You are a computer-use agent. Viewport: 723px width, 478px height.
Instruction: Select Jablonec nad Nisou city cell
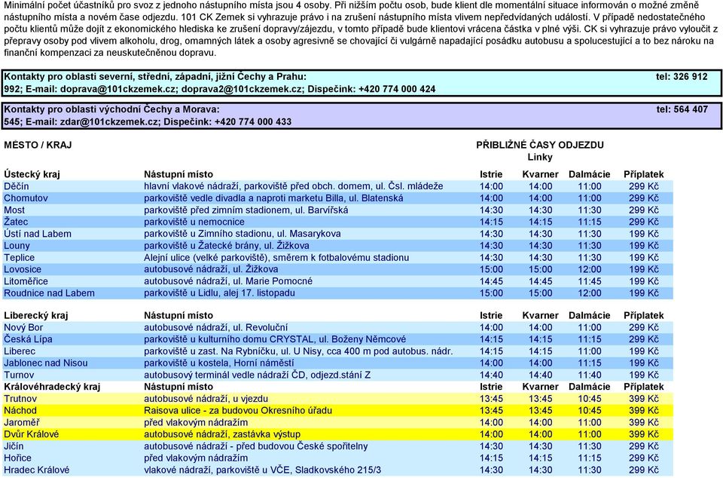46,363
